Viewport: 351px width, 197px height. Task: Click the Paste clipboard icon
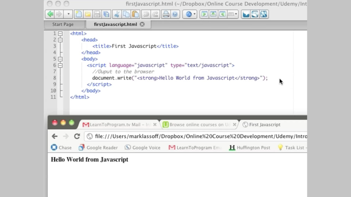(136, 14)
